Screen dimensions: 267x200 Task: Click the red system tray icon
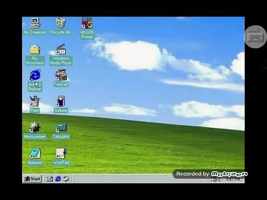pyautogui.click(x=215, y=179)
